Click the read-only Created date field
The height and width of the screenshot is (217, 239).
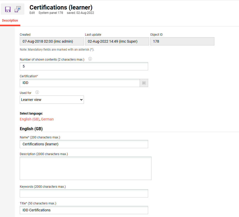click(52, 41)
